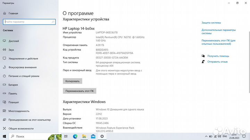Click the volume icon in the system tray
Image resolution: width=250 pixels, height=140 pixels.
(219, 136)
